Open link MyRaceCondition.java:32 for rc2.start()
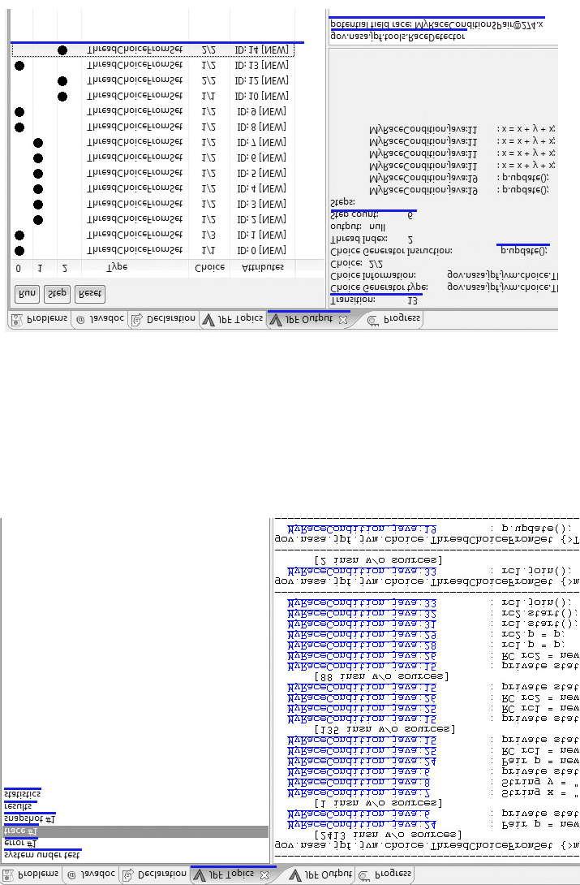 tap(362, 614)
